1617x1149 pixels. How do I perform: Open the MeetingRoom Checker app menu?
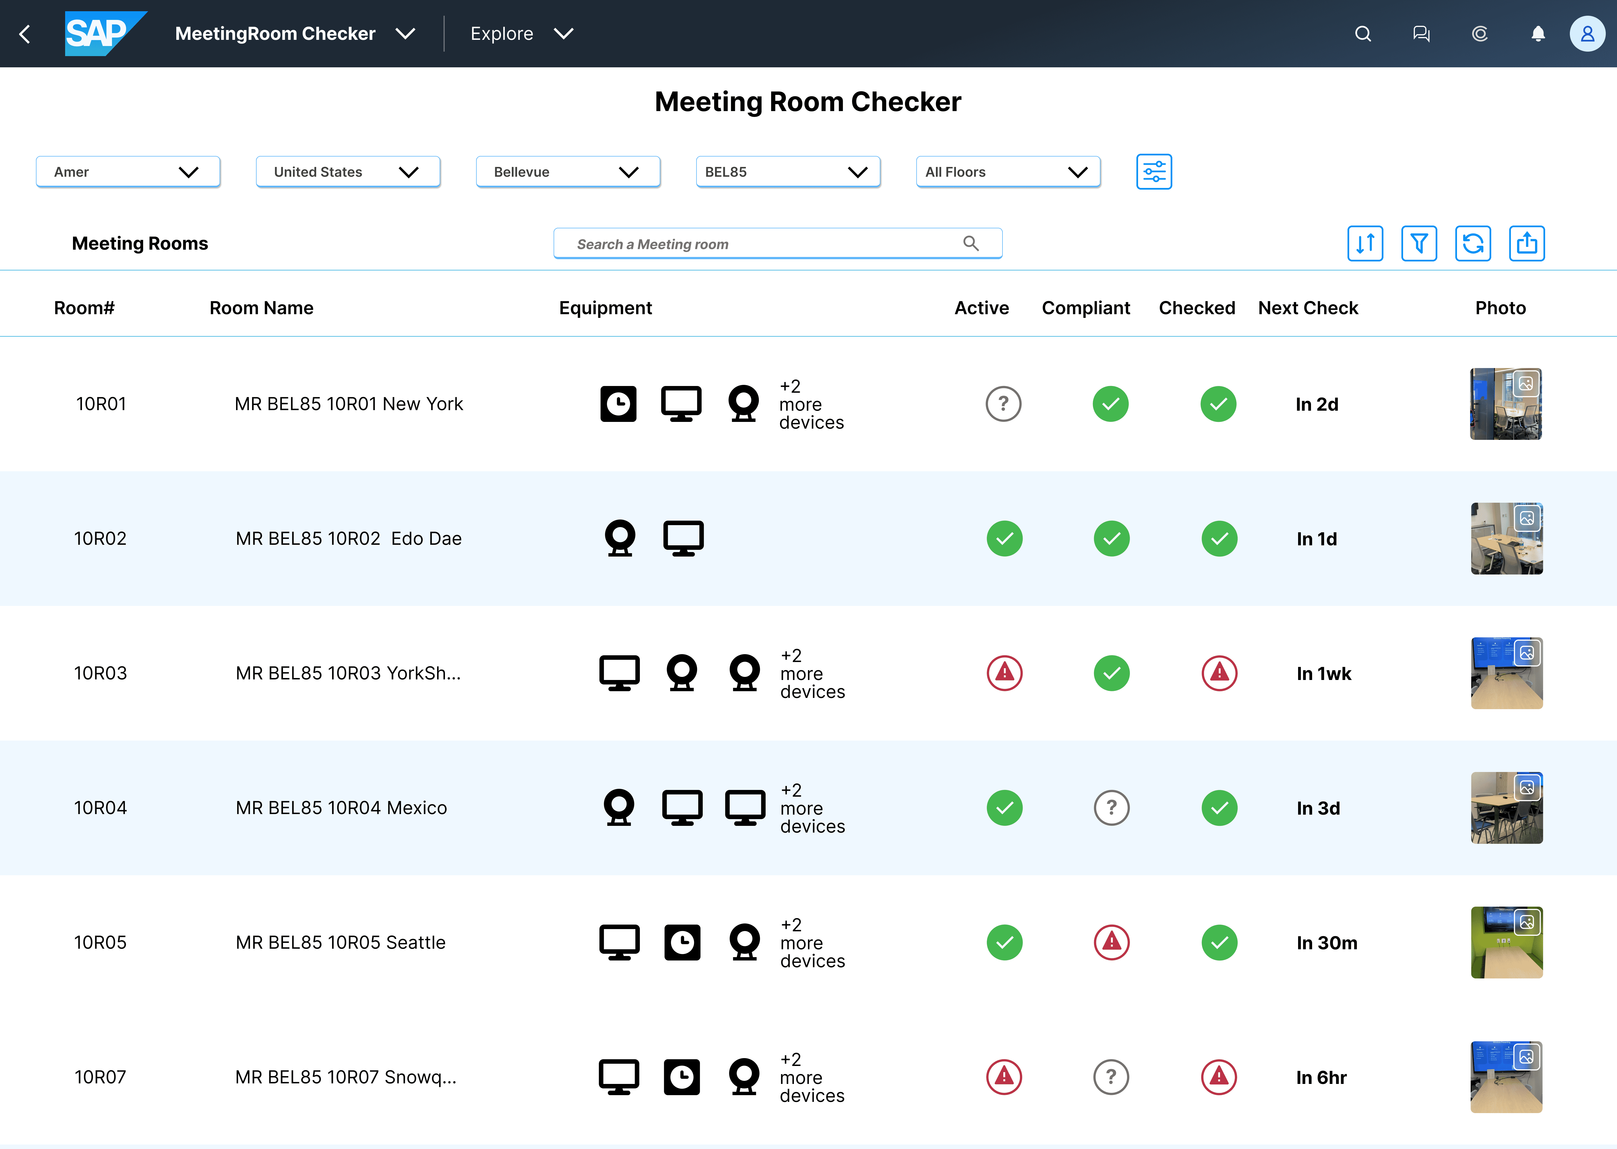tap(295, 34)
